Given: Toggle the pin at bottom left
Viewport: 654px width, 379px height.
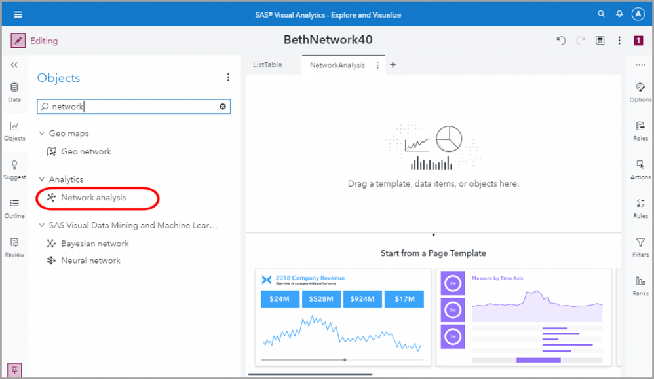Looking at the screenshot, I should coord(14,370).
